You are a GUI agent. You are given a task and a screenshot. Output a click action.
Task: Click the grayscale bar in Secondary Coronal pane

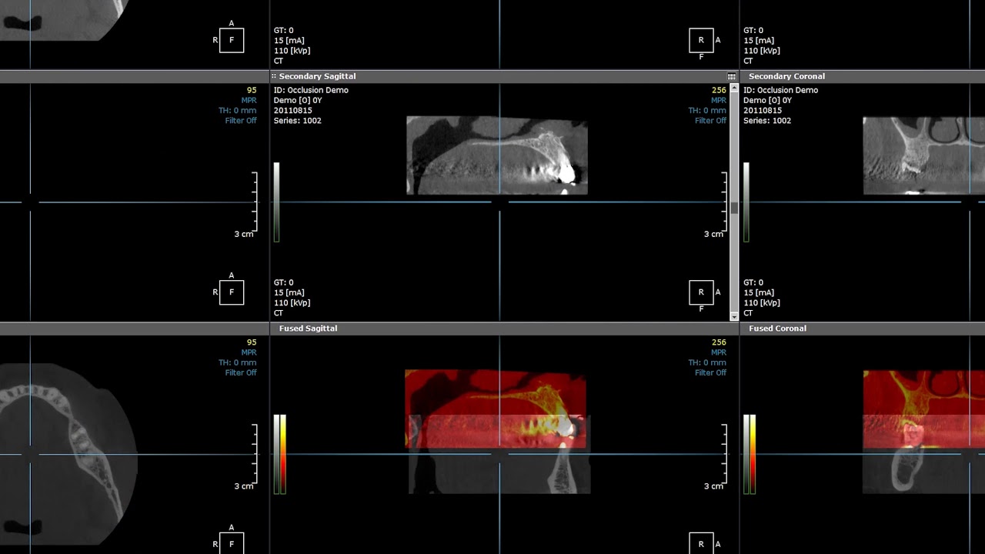pos(746,202)
